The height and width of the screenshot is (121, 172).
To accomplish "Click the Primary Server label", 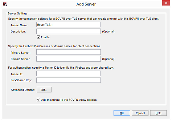I will [21, 53].
